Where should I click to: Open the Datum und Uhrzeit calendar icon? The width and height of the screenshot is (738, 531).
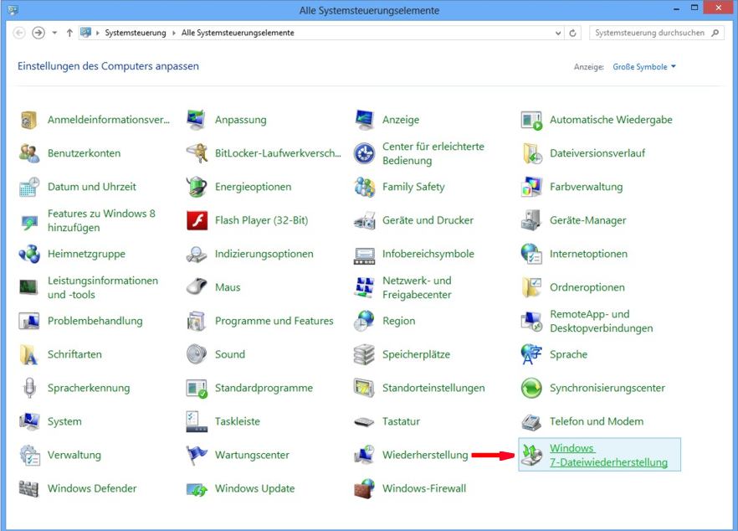tap(28, 187)
